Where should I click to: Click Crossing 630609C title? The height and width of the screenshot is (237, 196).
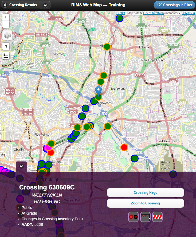[x=47, y=187]
